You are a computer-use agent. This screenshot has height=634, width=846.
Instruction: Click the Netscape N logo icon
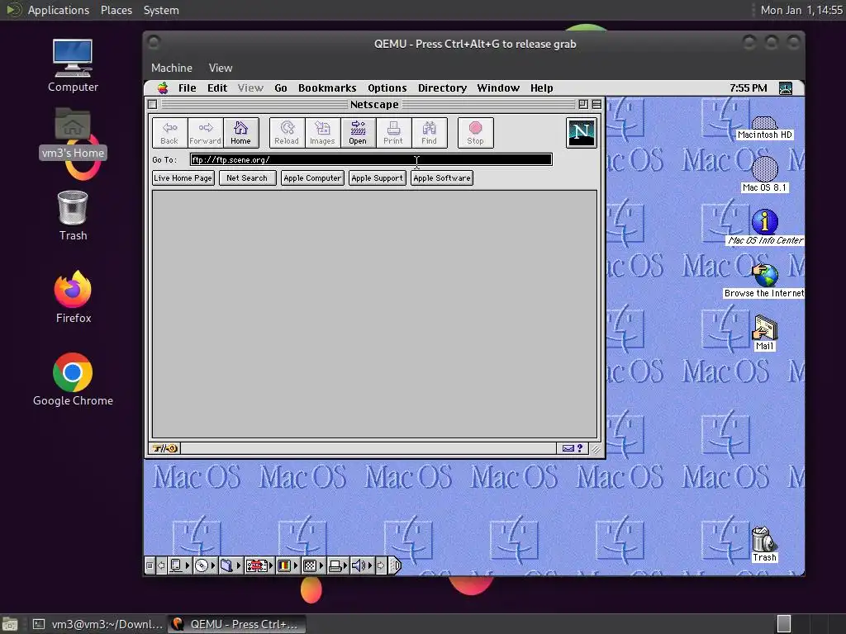(x=581, y=133)
